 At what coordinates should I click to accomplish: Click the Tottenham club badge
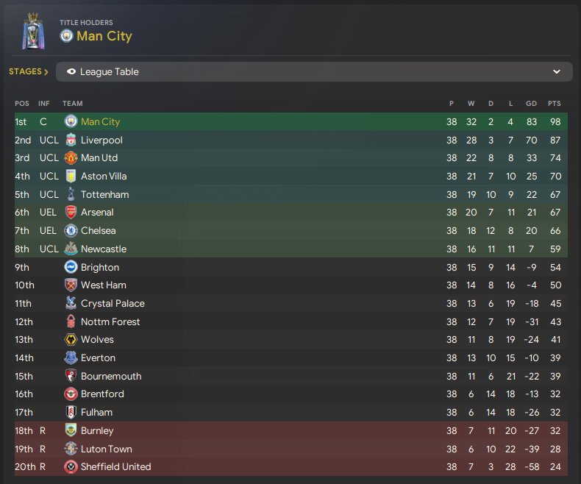71,194
